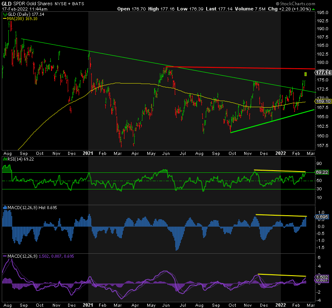Click the 50 level label on RSI axis

[x=319, y=181]
